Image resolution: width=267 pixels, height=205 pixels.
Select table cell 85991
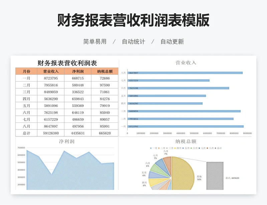tap(105, 126)
